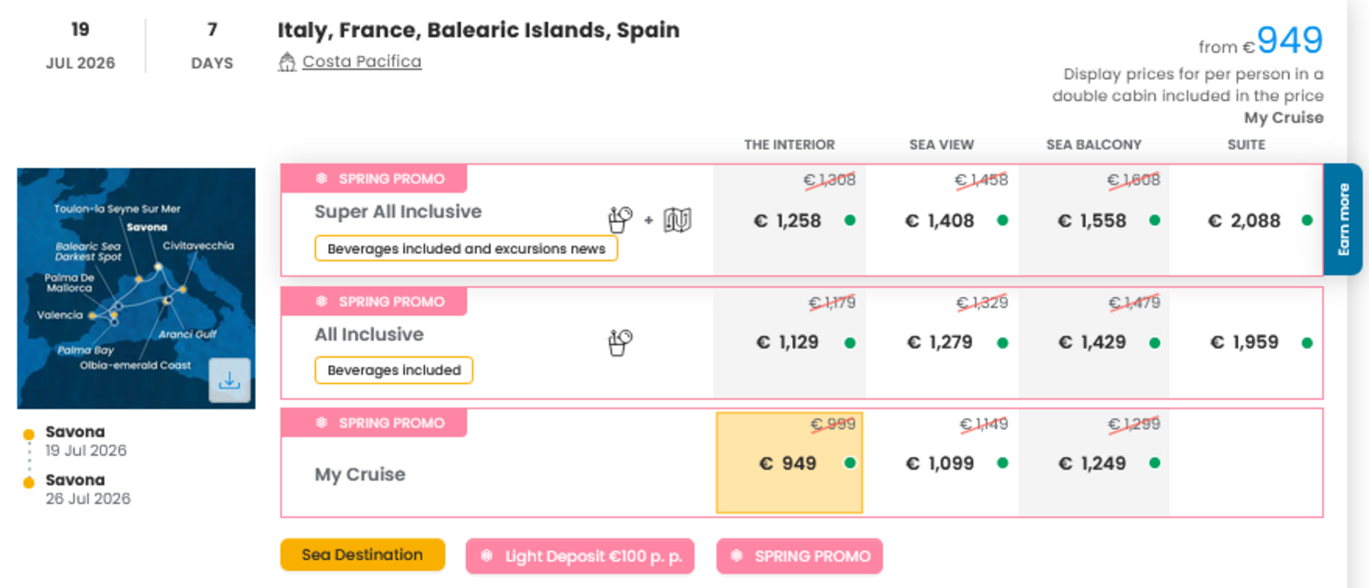
Task: Click the Beverages included tag under All Inclusive
Action: (394, 370)
